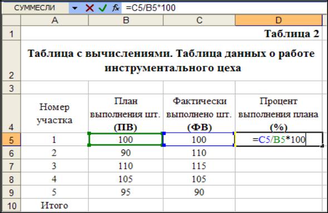328x213 pixels.
Task: Click empty totals cell B10
Action: click(x=126, y=205)
